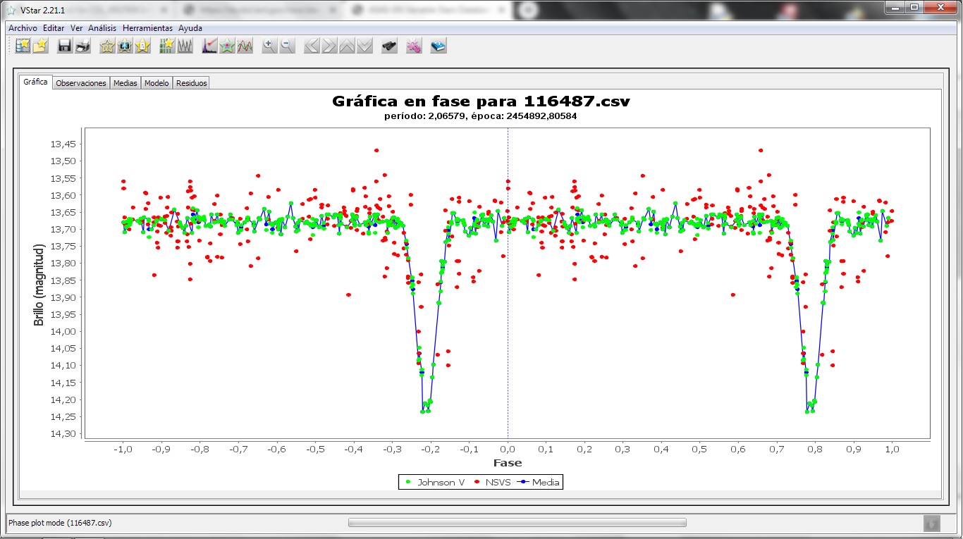This screenshot has height=539, width=963.
Task: Open help via the blue book icon
Action: [x=438, y=47]
